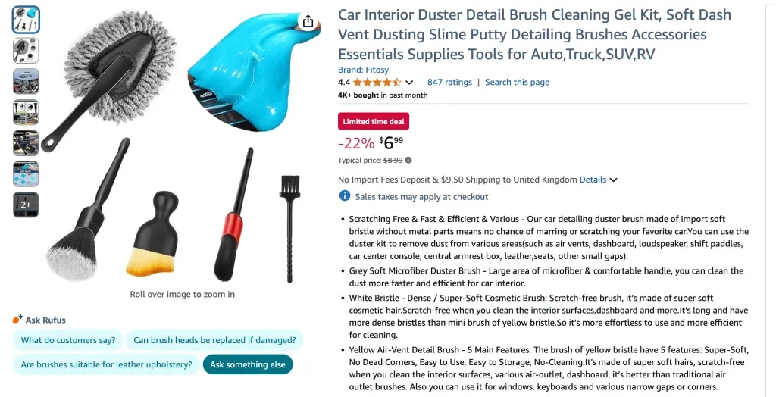Image resolution: width=776 pixels, height=397 pixels.
Task: Click the share icon on product image
Action: pos(308,21)
